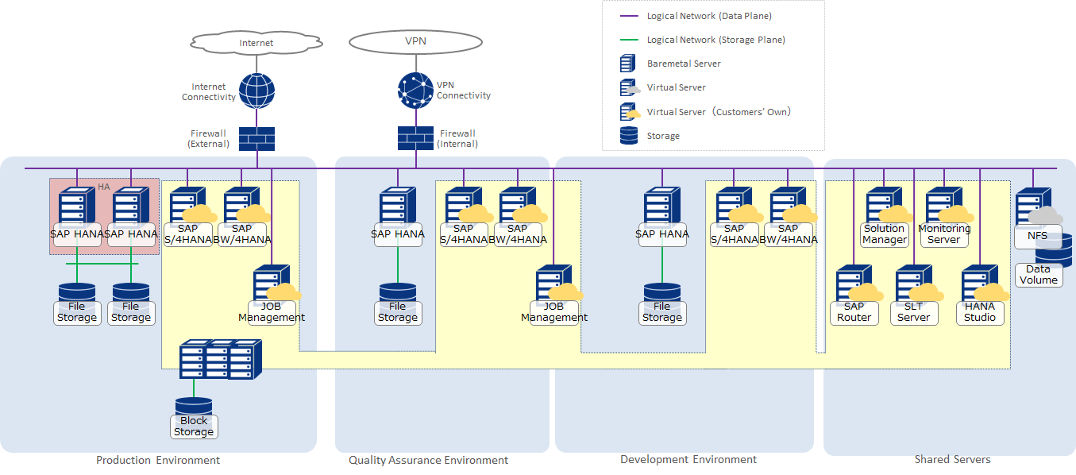Viewport: 1076px width, 475px height.
Task: Click the 'Firewall (Internal)' label
Action: [457, 139]
